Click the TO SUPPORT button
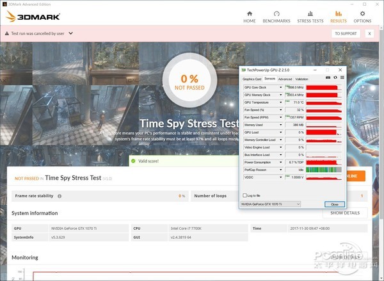The height and width of the screenshot is (281, 384). 345,33
